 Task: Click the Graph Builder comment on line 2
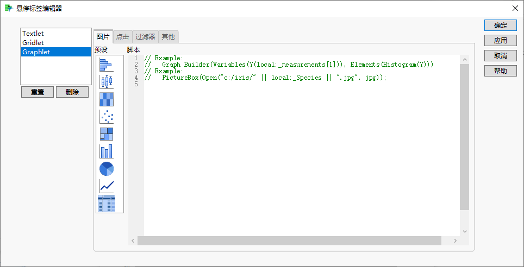289,65
